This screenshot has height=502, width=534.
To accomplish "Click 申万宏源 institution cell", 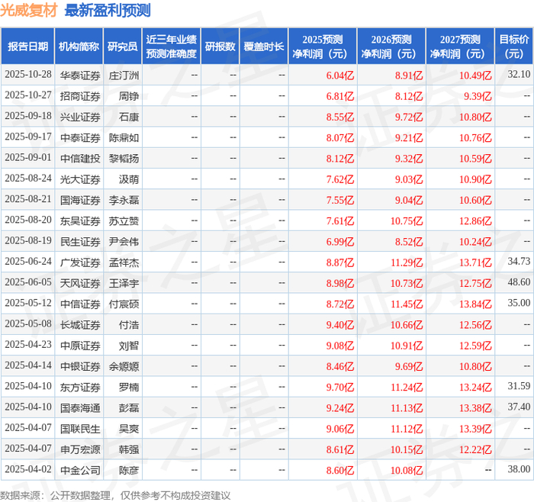I will pos(80,449).
